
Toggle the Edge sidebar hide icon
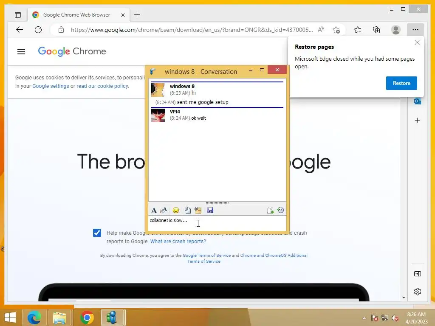[x=417, y=274]
